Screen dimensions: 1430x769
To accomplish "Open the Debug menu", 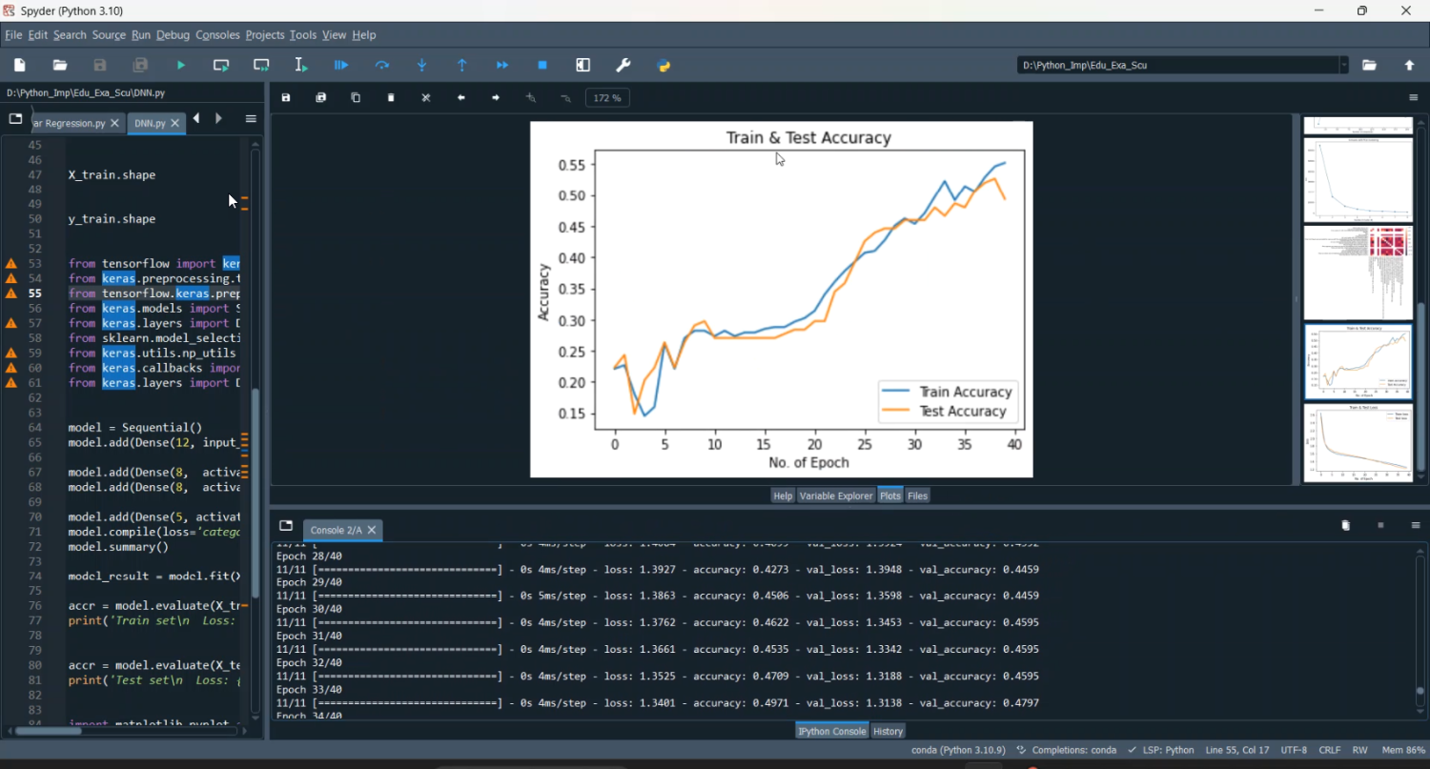I will pyautogui.click(x=173, y=35).
